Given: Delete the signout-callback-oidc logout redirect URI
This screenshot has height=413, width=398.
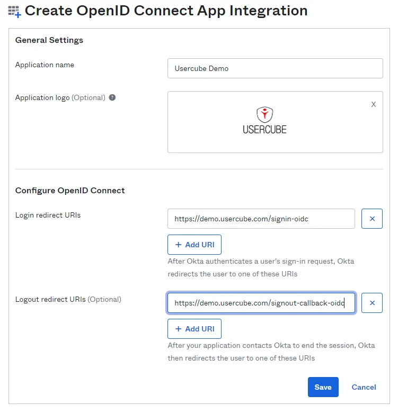Looking at the screenshot, I should [x=372, y=303].
